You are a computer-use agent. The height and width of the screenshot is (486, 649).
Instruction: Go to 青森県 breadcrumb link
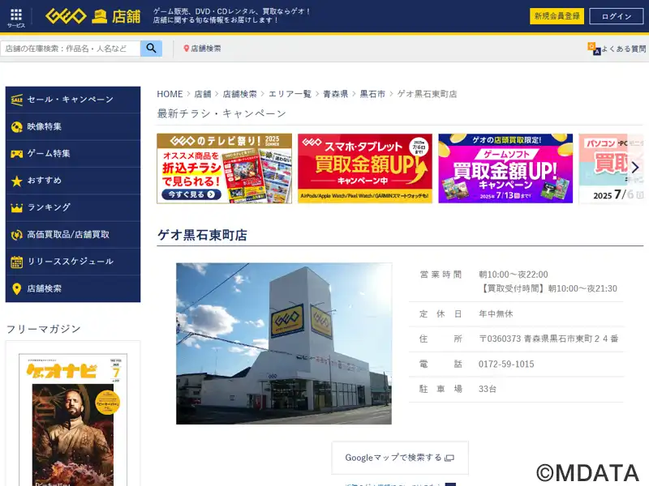pyautogui.click(x=335, y=94)
